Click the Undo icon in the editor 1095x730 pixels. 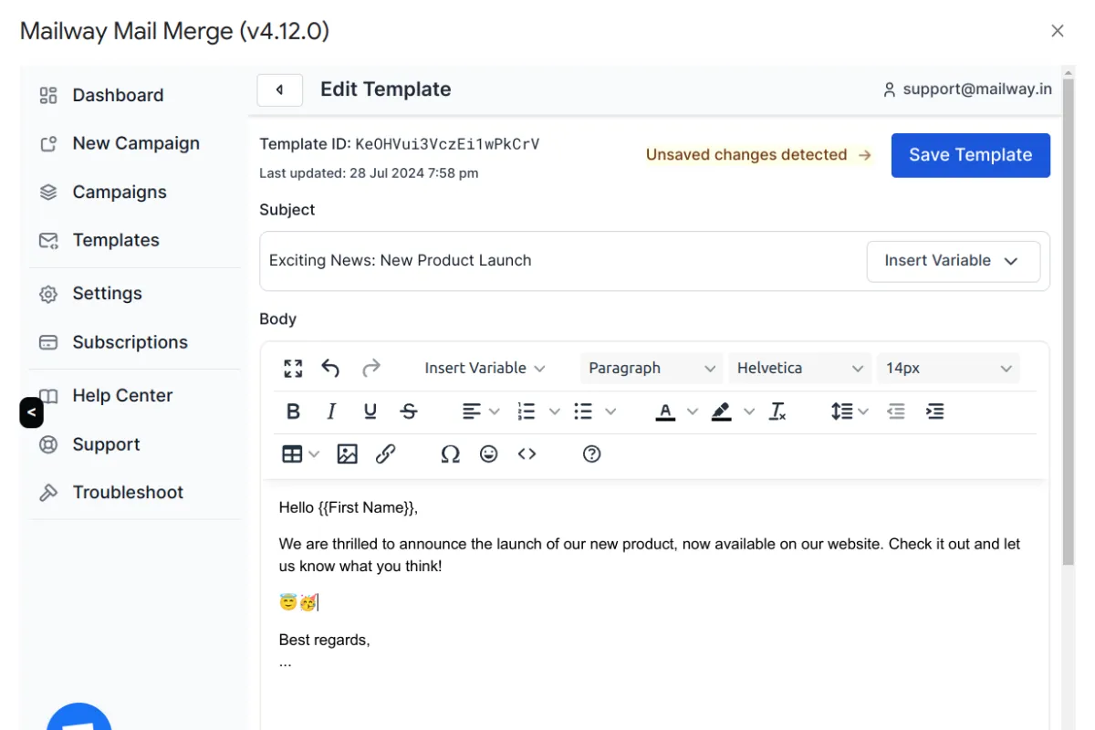coord(329,368)
